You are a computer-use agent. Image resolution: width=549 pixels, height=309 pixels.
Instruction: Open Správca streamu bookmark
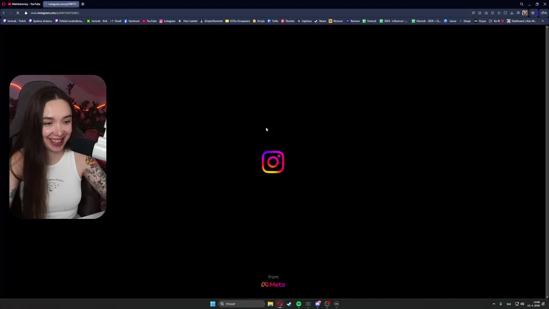coord(40,21)
